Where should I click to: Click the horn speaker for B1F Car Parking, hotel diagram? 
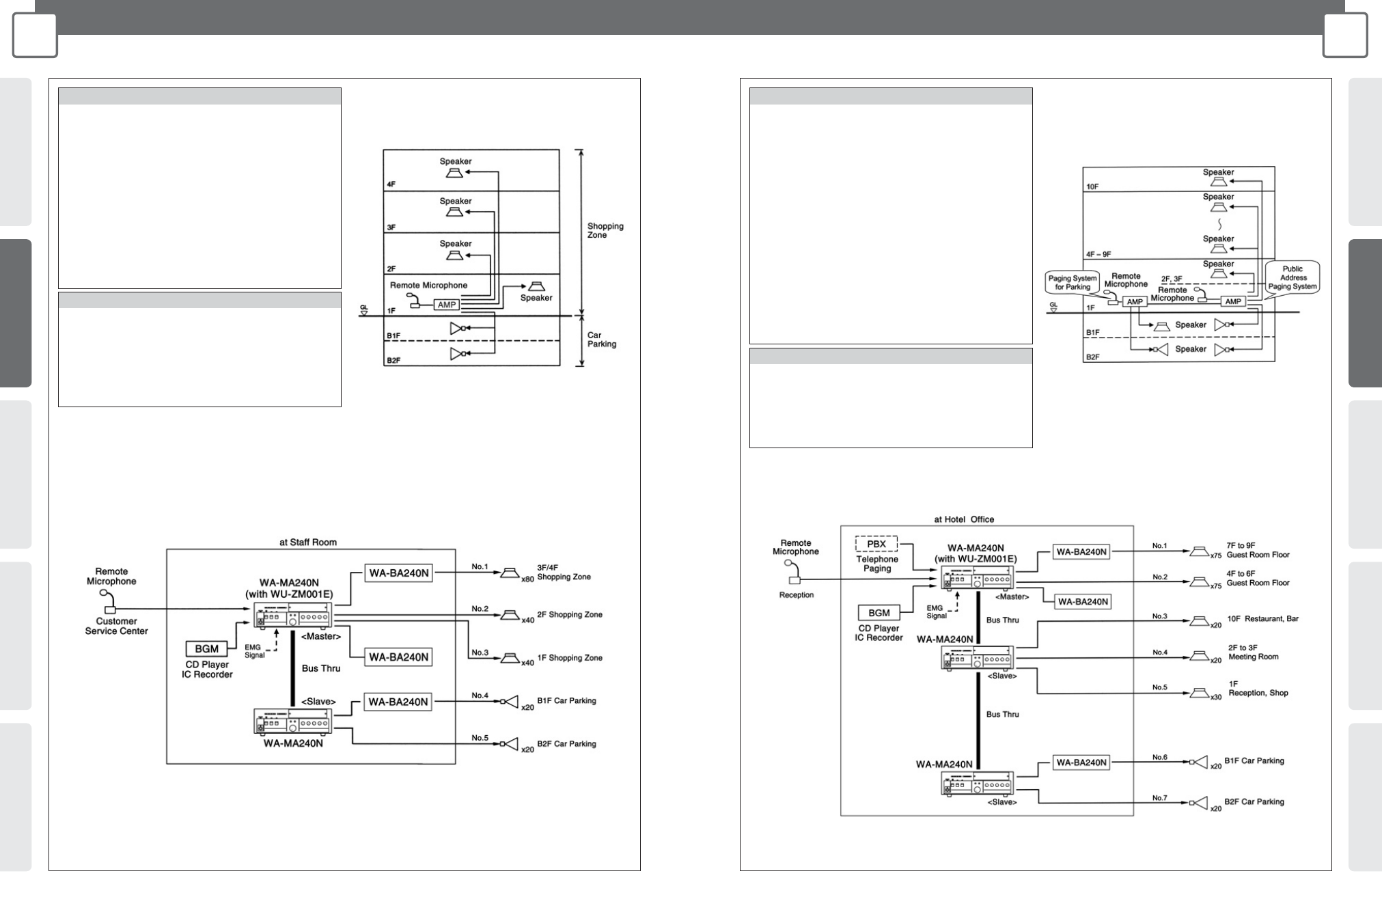[x=1199, y=762]
